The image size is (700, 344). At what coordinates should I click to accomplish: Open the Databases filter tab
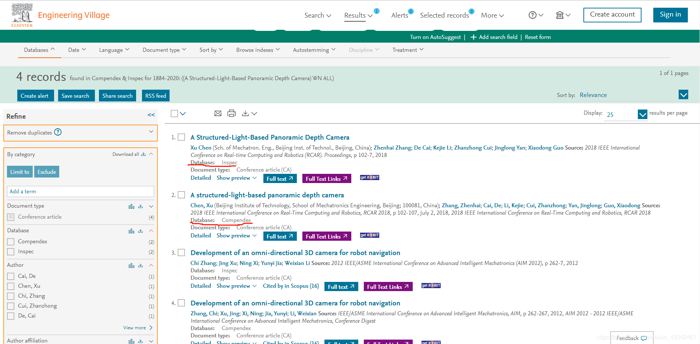click(39, 50)
